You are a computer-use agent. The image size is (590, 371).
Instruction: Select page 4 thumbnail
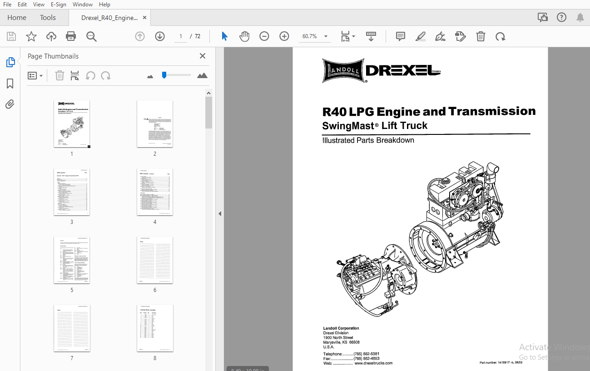click(155, 192)
